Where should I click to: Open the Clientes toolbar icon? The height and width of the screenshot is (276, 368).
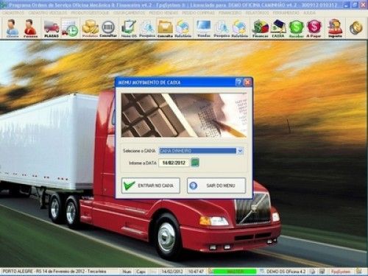13,28
